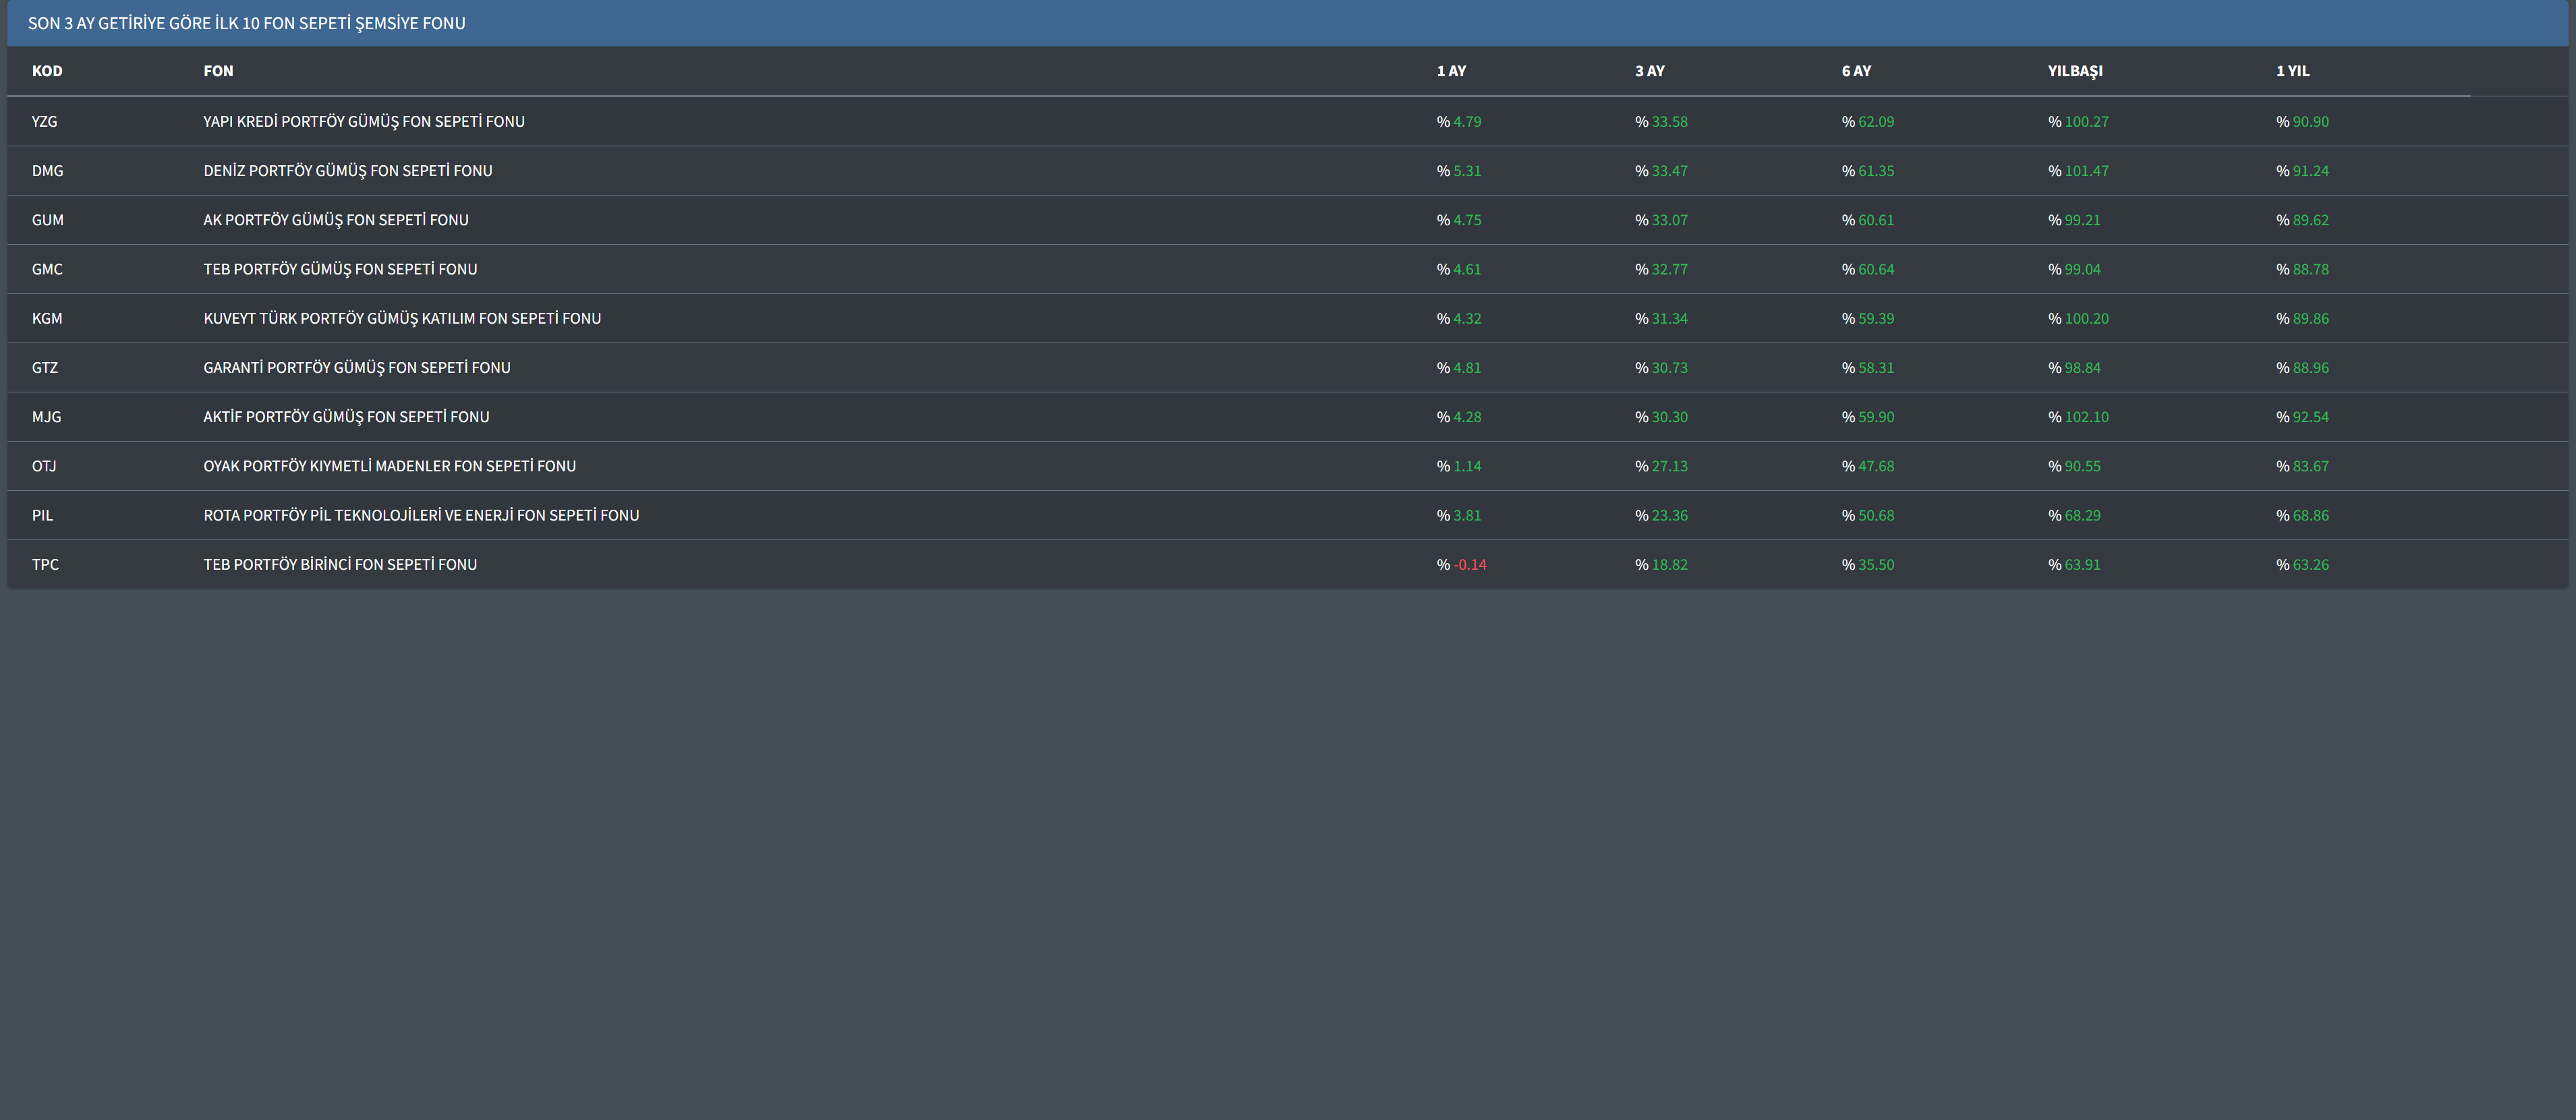Open Rota Portföy Pil Teknolojileri fund
Screen dimensions: 2576x1120
(x=421, y=515)
